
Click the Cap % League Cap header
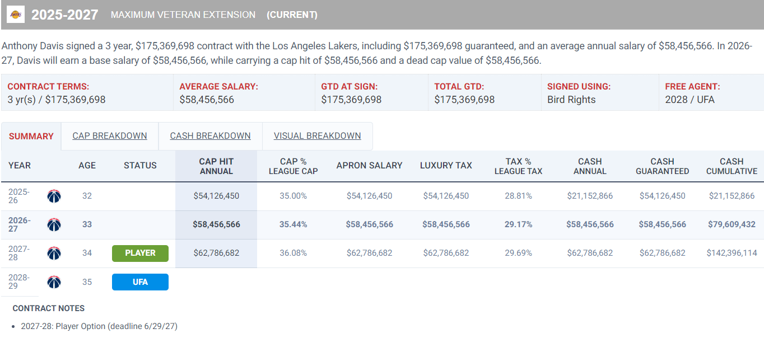point(293,166)
